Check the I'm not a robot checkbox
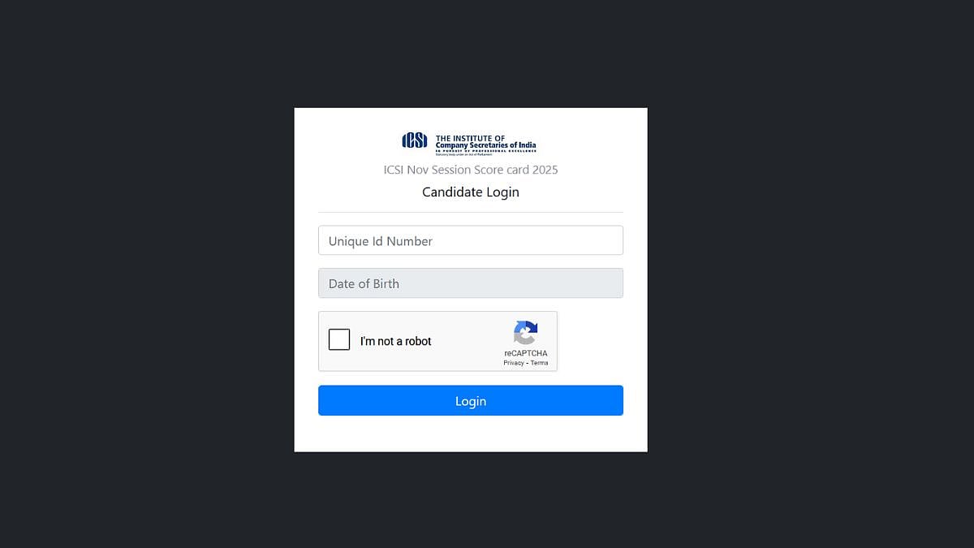The width and height of the screenshot is (974, 548). (x=339, y=339)
